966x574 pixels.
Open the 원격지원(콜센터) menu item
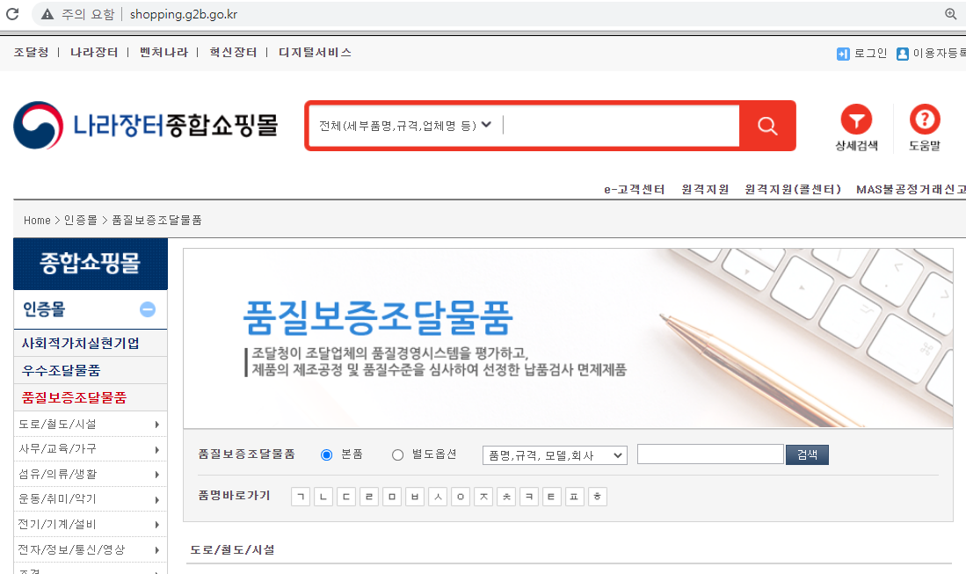(x=793, y=189)
